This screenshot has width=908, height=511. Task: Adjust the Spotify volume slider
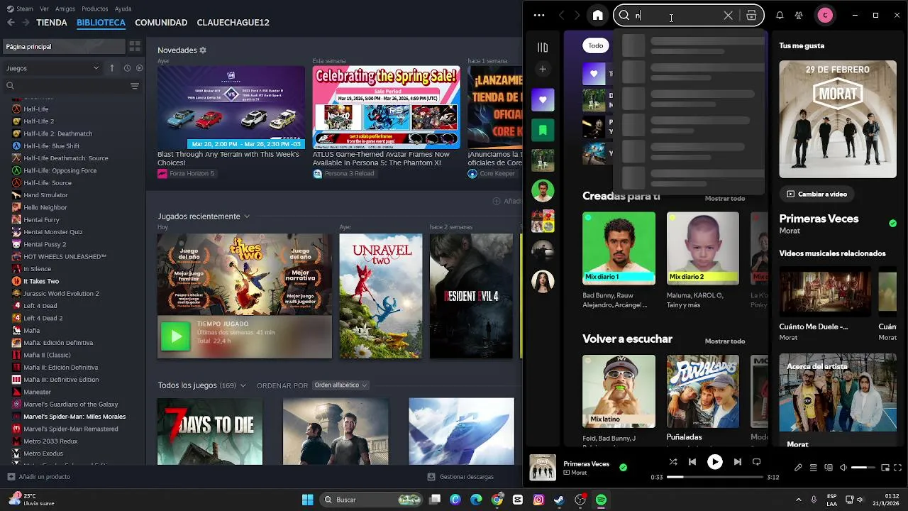coord(863,468)
